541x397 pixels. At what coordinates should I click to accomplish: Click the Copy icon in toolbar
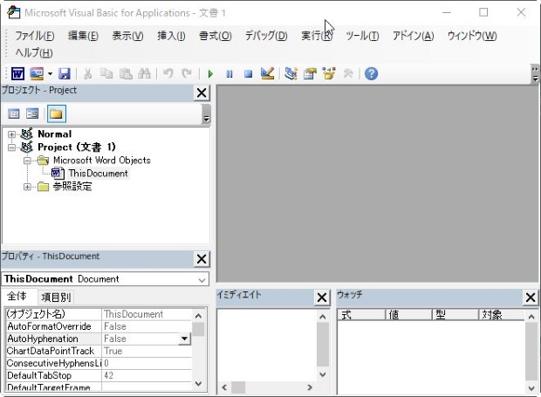[x=106, y=73]
